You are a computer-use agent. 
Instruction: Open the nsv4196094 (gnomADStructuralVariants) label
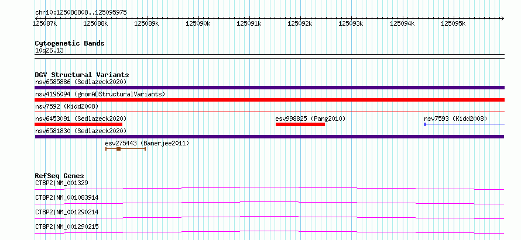click(100, 94)
